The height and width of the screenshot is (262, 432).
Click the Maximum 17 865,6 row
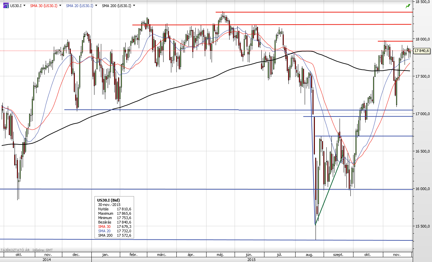coord(114,213)
